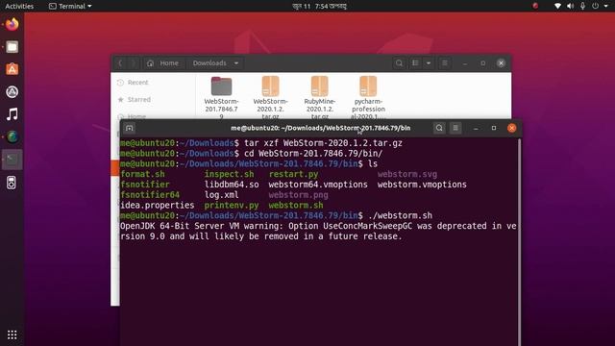Select RubyMine-2020.1.2.tar.gz archive in Files
The height and width of the screenshot is (346, 615).
point(320,97)
